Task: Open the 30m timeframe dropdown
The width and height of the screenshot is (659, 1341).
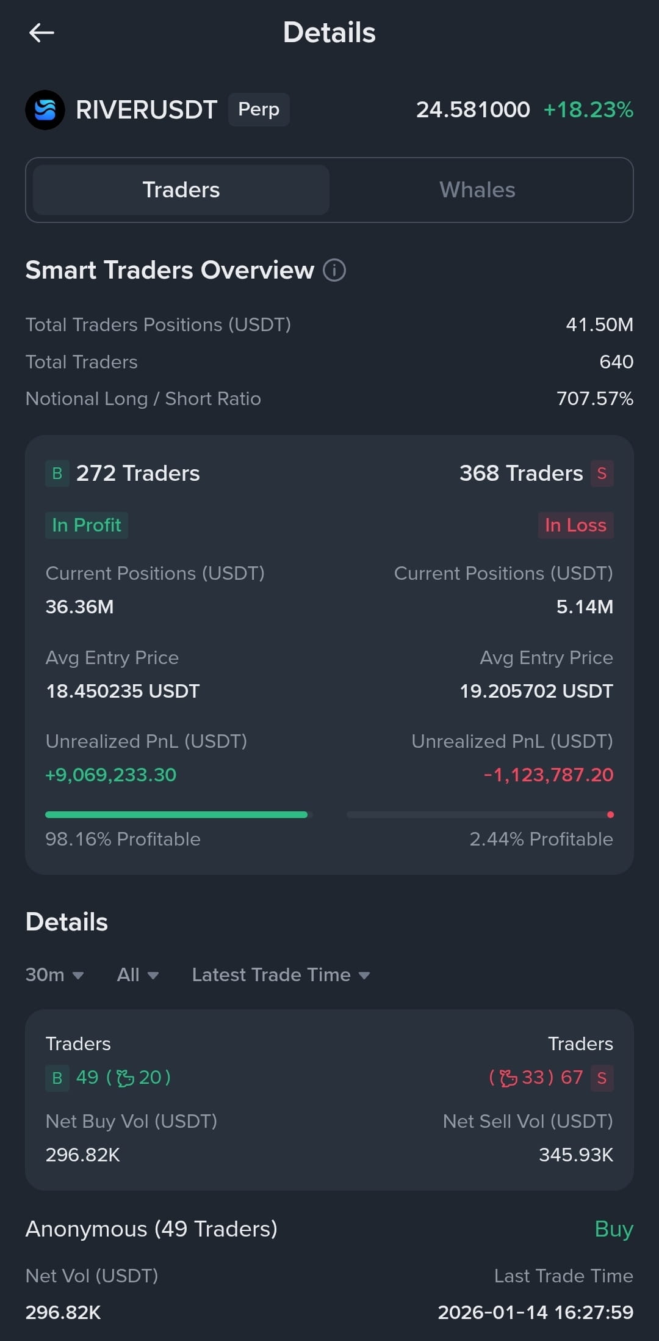Action: coord(54,974)
